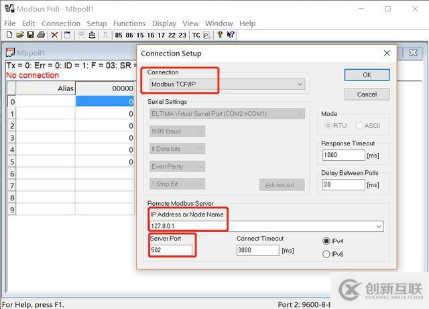The height and width of the screenshot is (309, 429).
Task: Open a file from the toolbar
Action: (20, 35)
